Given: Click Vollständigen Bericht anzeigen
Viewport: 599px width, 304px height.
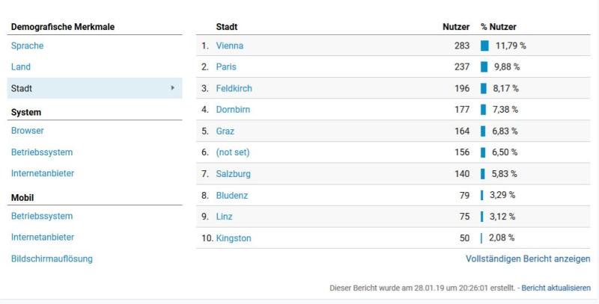Looking at the screenshot, I should point(528,258).
